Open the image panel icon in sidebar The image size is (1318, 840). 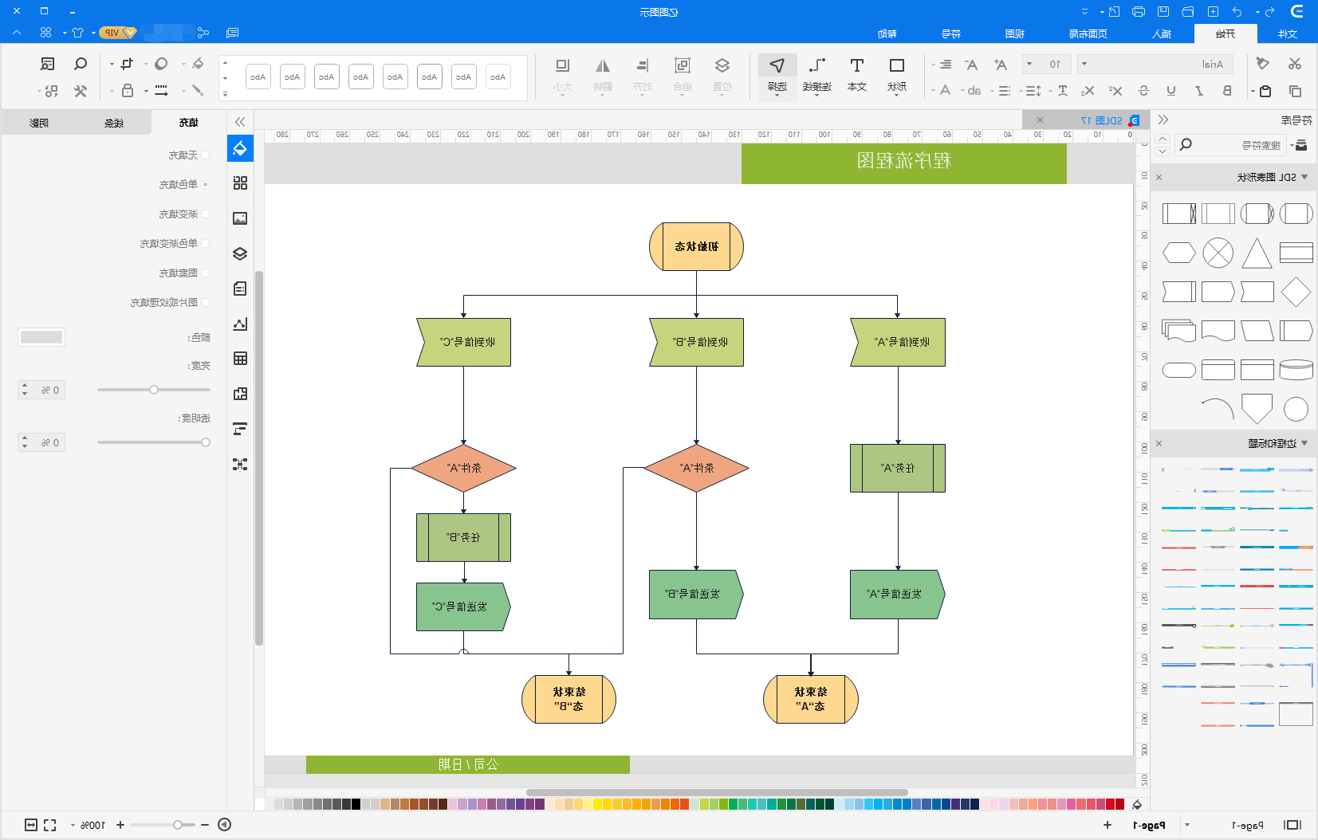[240, 218]
